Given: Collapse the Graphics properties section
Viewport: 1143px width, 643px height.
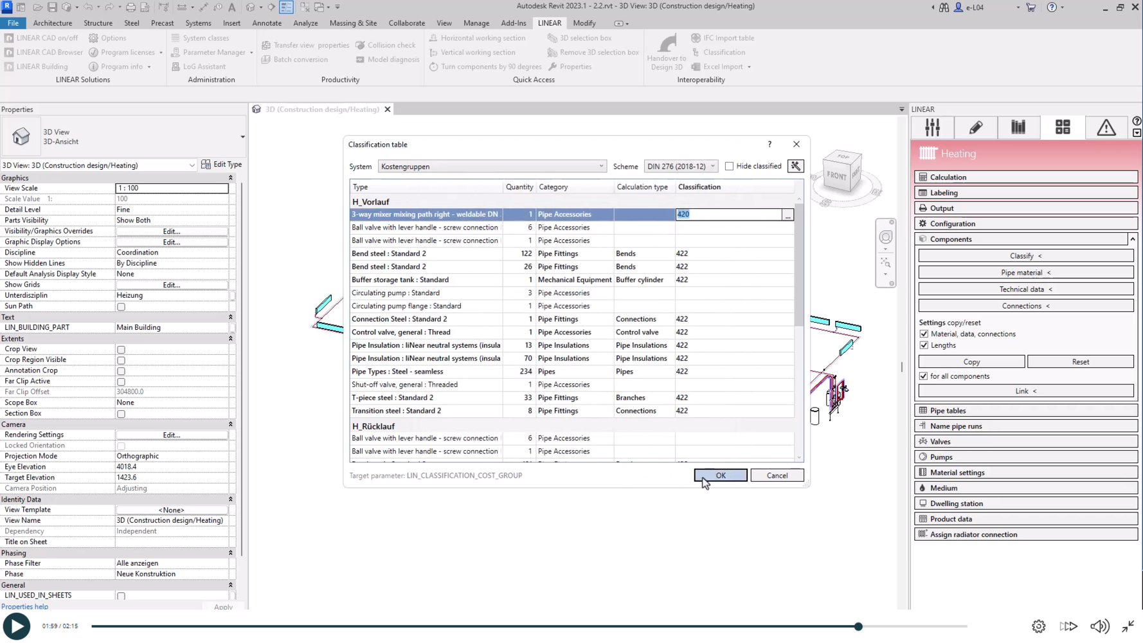Looking at the screenshot, I should 230,177.
